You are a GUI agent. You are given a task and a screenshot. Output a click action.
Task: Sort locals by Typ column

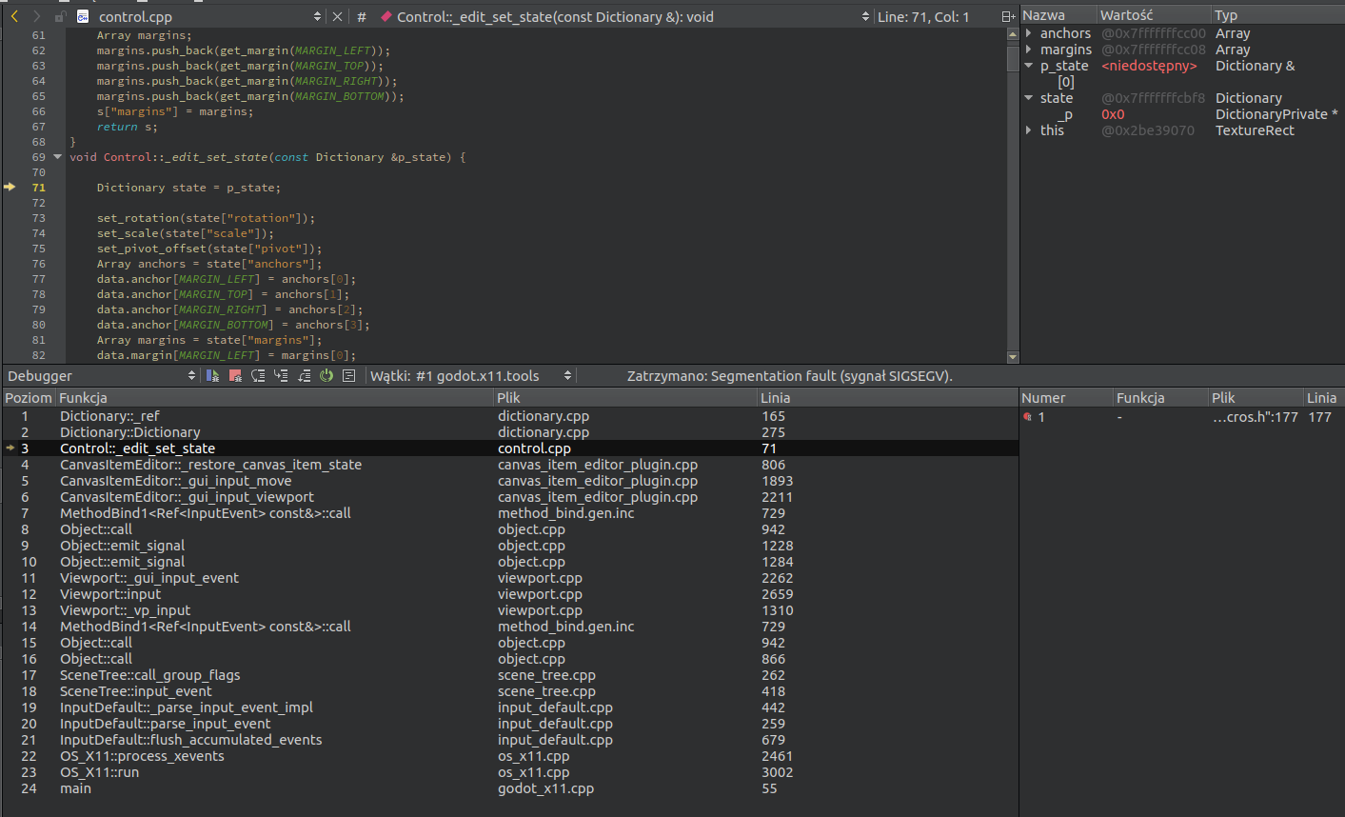[1278, 14]
